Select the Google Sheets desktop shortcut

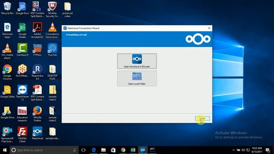tap(22, 30)
